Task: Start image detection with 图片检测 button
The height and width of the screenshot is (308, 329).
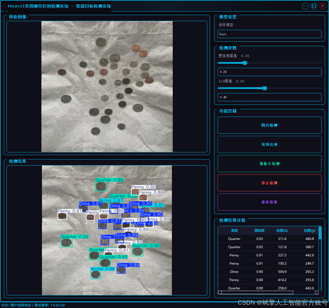Action: click(270, 125)
